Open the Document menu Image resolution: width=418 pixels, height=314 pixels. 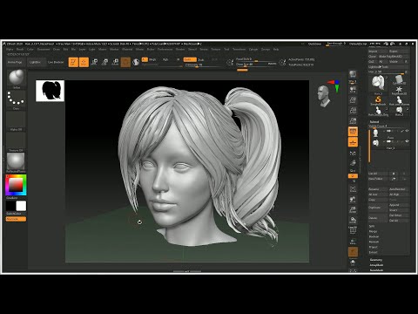(x=44, y=50)
